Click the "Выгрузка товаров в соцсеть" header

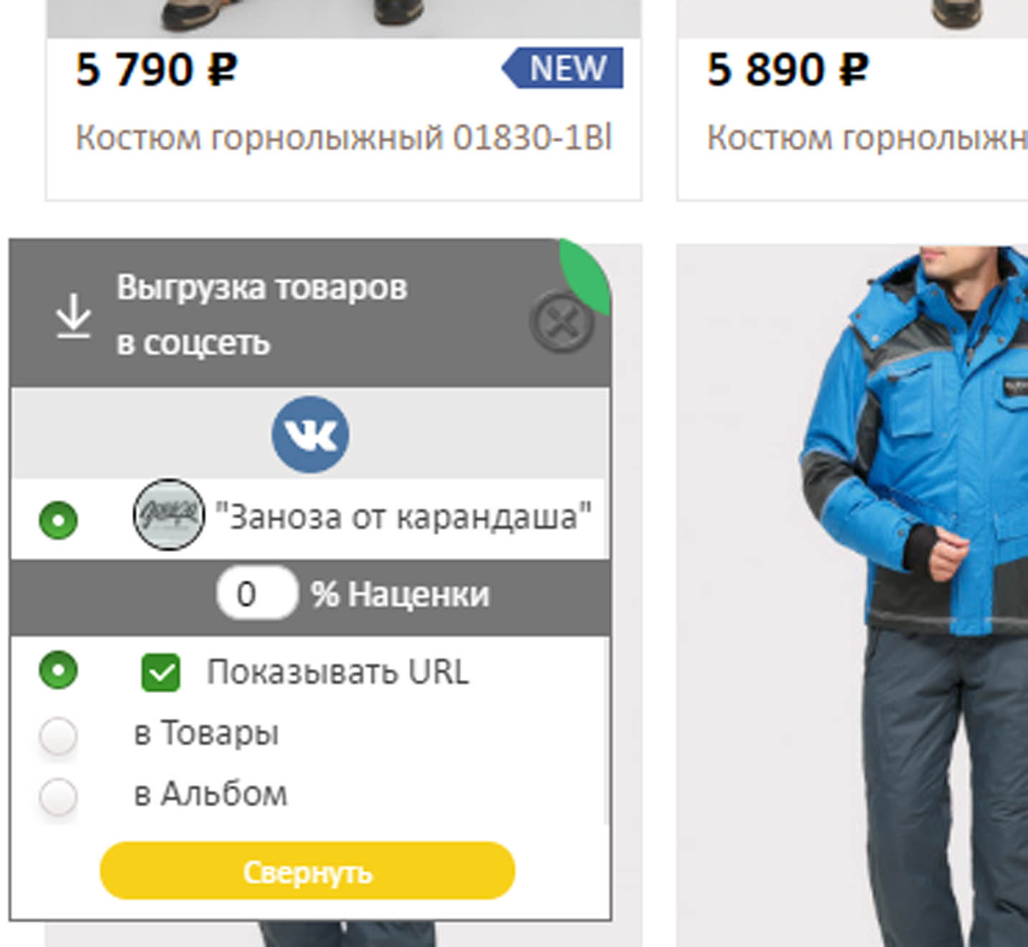pos(261,314)
